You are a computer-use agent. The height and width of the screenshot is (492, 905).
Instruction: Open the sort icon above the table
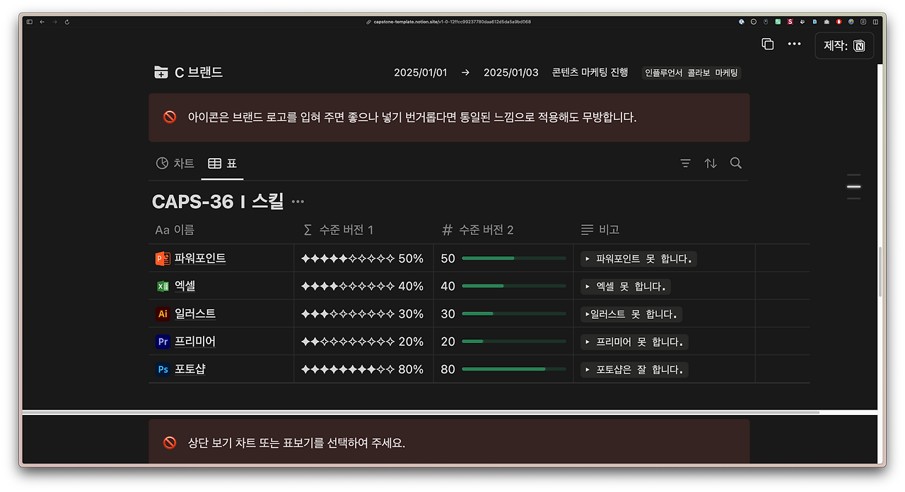point(711,163)
